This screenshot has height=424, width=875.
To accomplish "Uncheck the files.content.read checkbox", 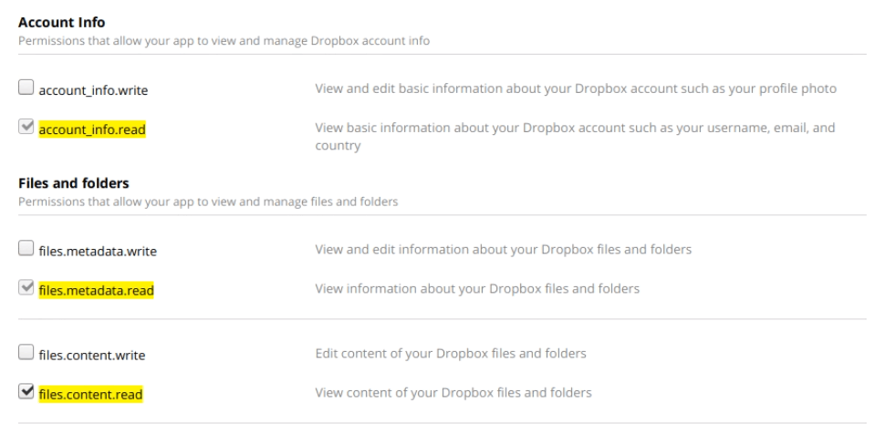I will tap(26, 393).
